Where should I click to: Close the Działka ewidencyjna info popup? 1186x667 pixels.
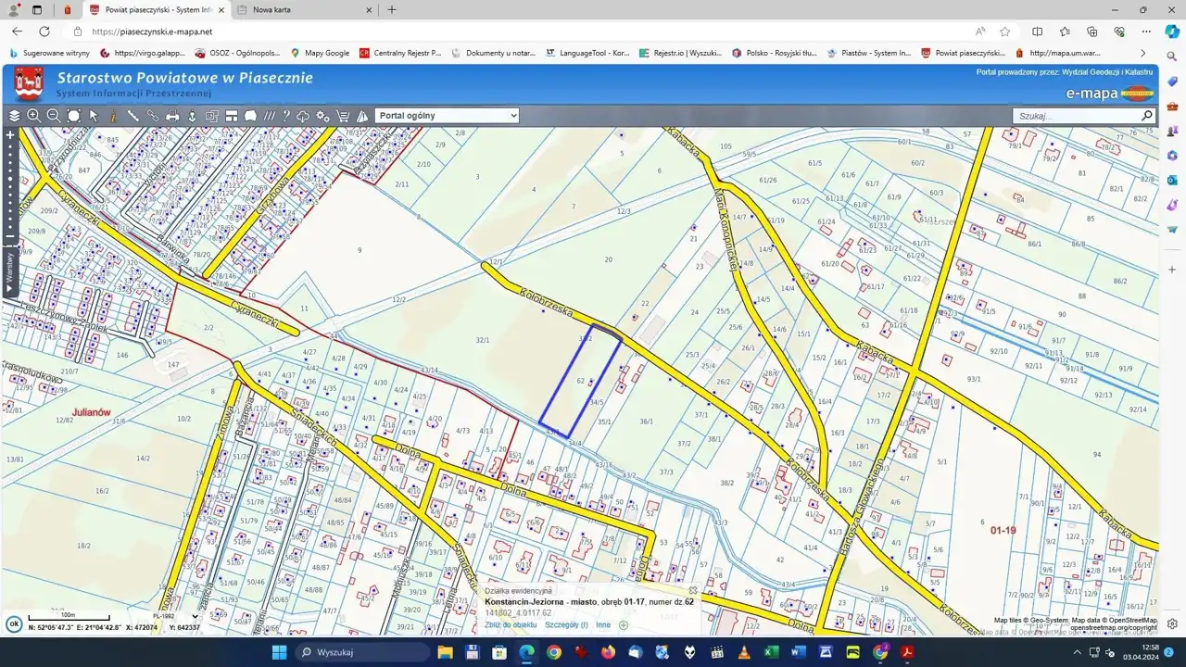point(693,590)
